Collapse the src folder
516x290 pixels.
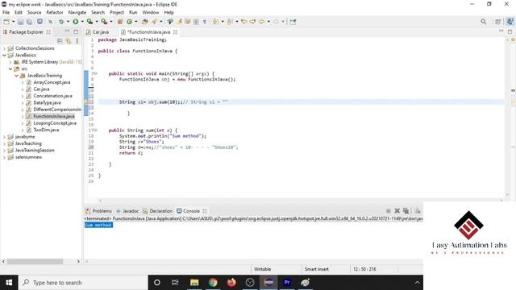point(10,68)
